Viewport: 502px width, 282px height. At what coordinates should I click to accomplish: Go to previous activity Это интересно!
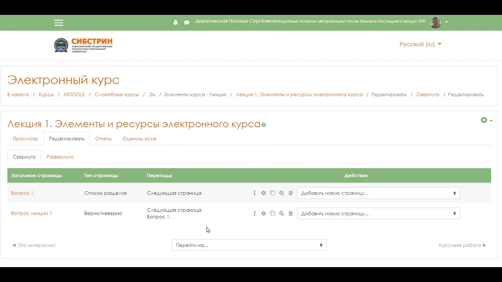point(34,245)
